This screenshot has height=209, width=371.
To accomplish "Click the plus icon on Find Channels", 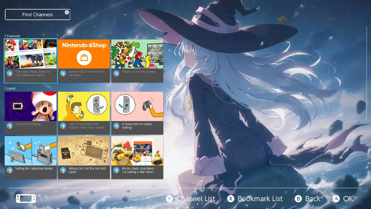I will [x=67, y=12].
